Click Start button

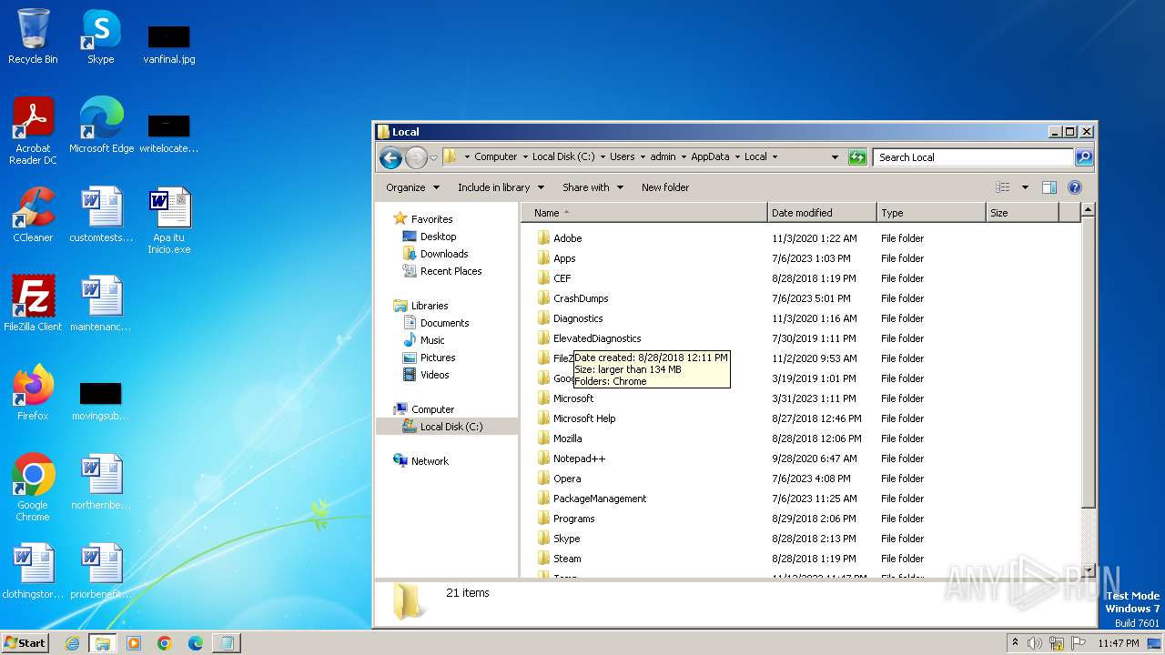[x=25, y=643]
